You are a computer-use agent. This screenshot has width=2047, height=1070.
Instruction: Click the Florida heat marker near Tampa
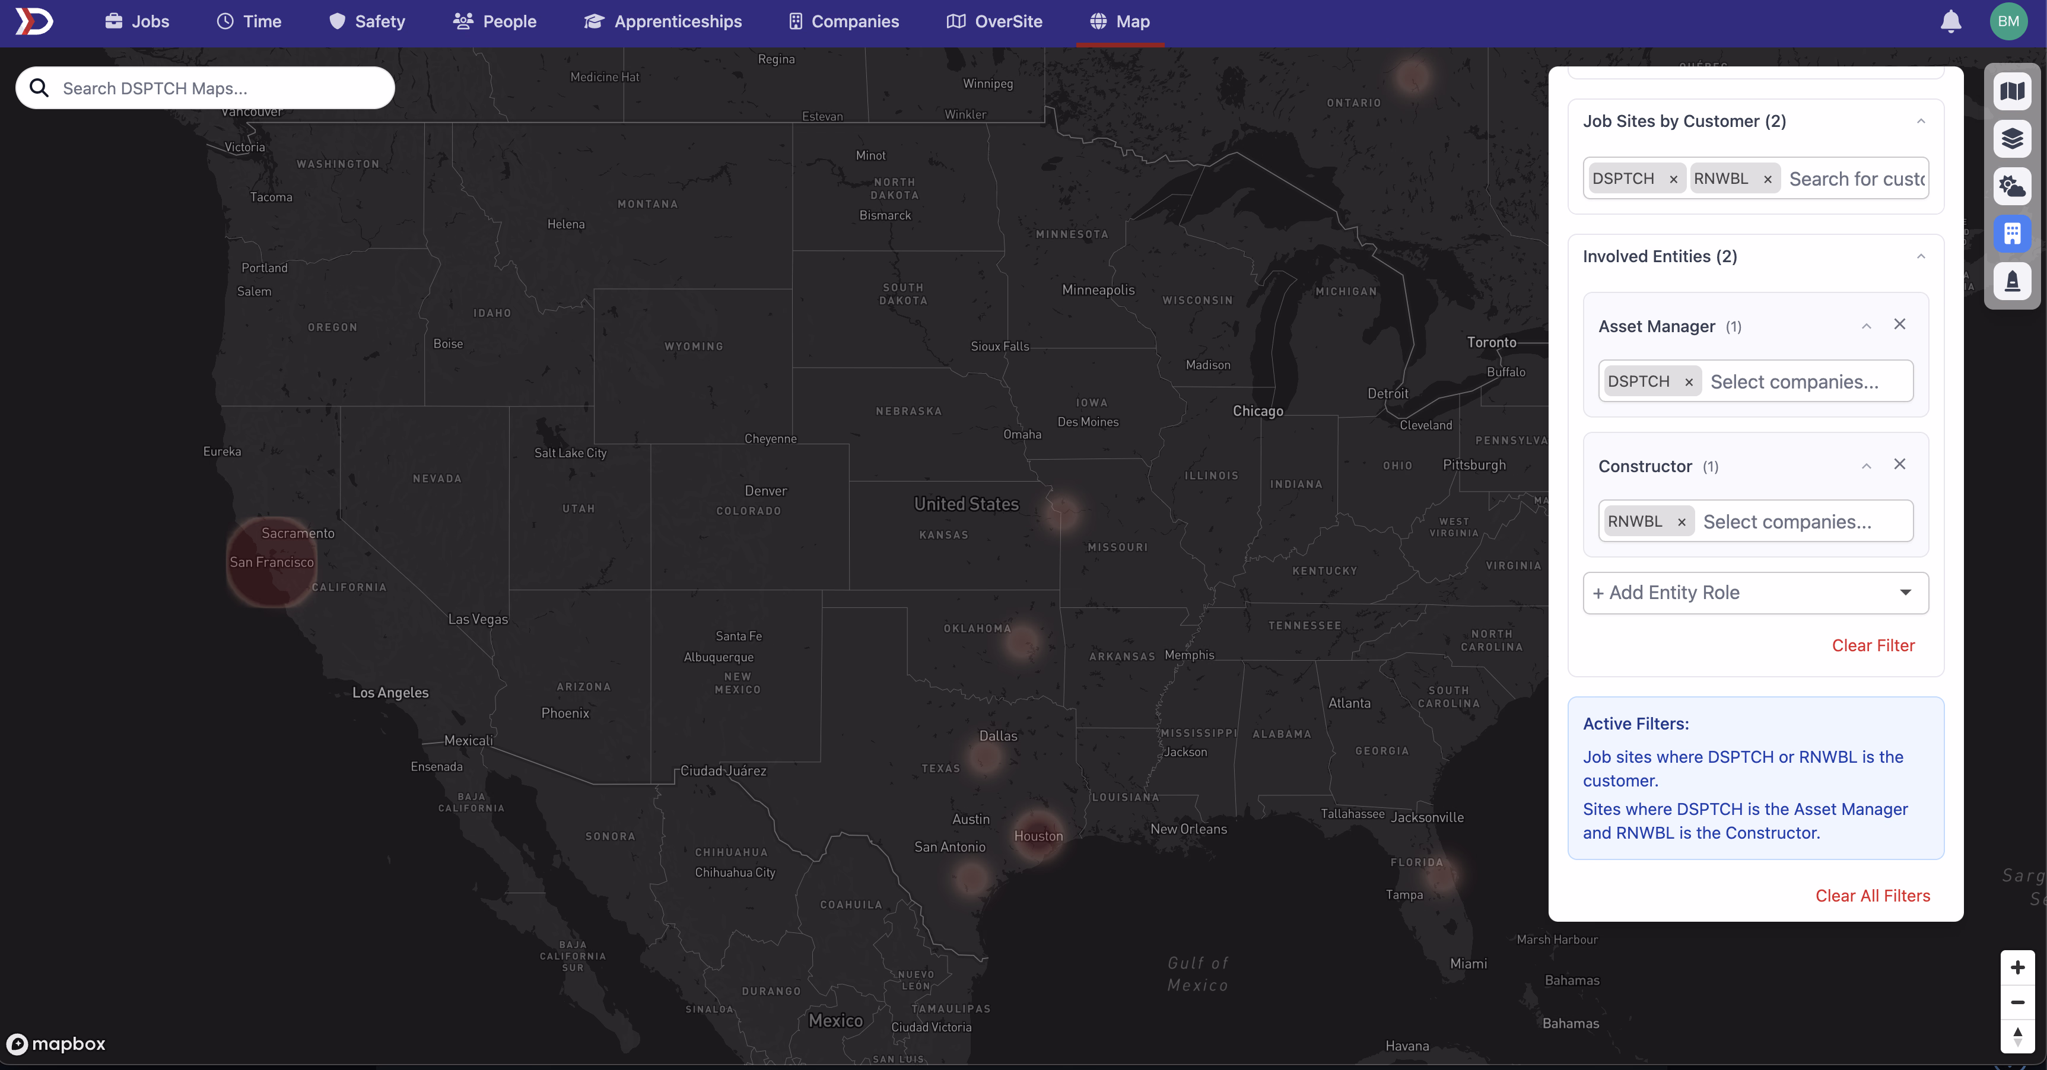coord(1441,876)
